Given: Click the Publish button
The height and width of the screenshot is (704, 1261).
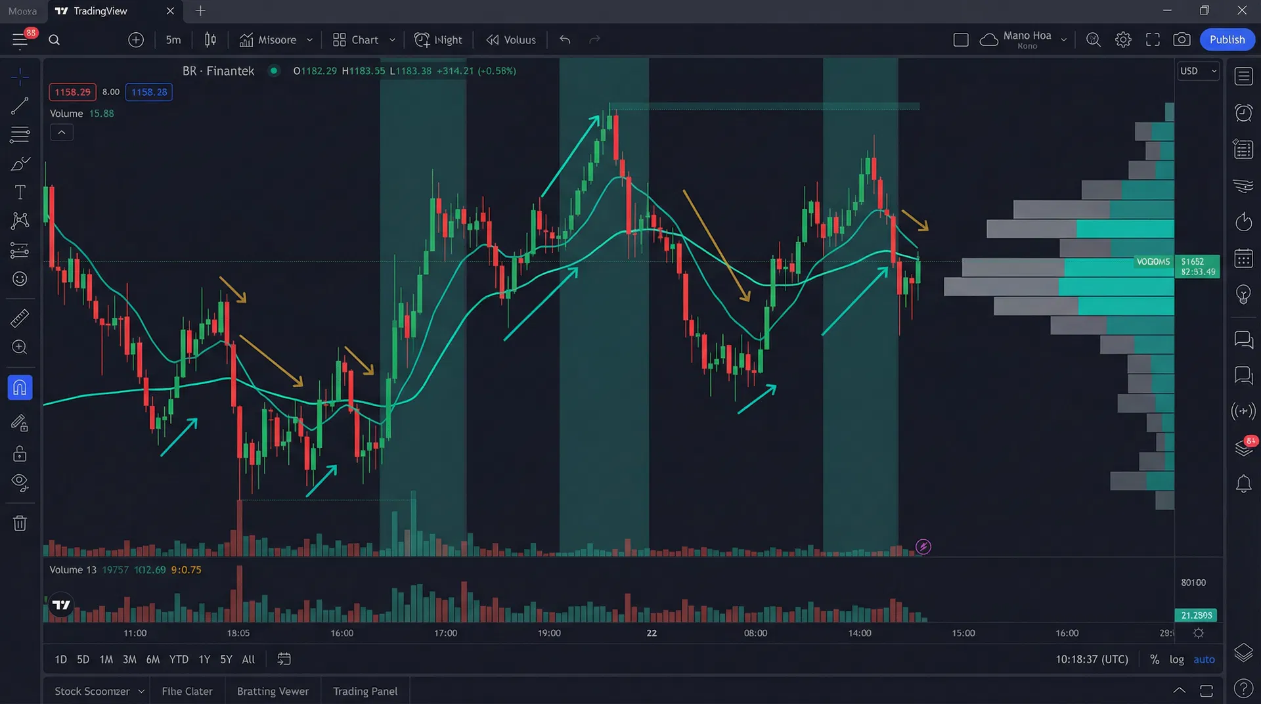Looking at the screenshot, I should tap(1227, 39).
